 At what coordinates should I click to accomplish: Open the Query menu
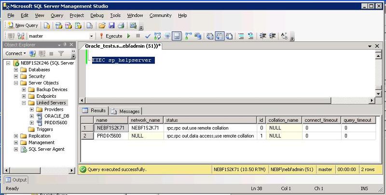coord(57,15)
